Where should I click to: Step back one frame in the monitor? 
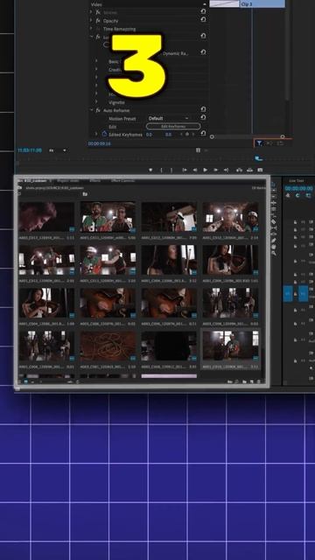[195, 170]
